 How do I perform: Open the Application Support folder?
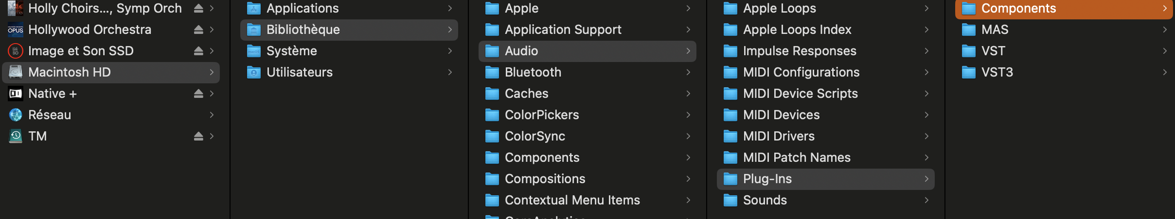pos(563,30)
